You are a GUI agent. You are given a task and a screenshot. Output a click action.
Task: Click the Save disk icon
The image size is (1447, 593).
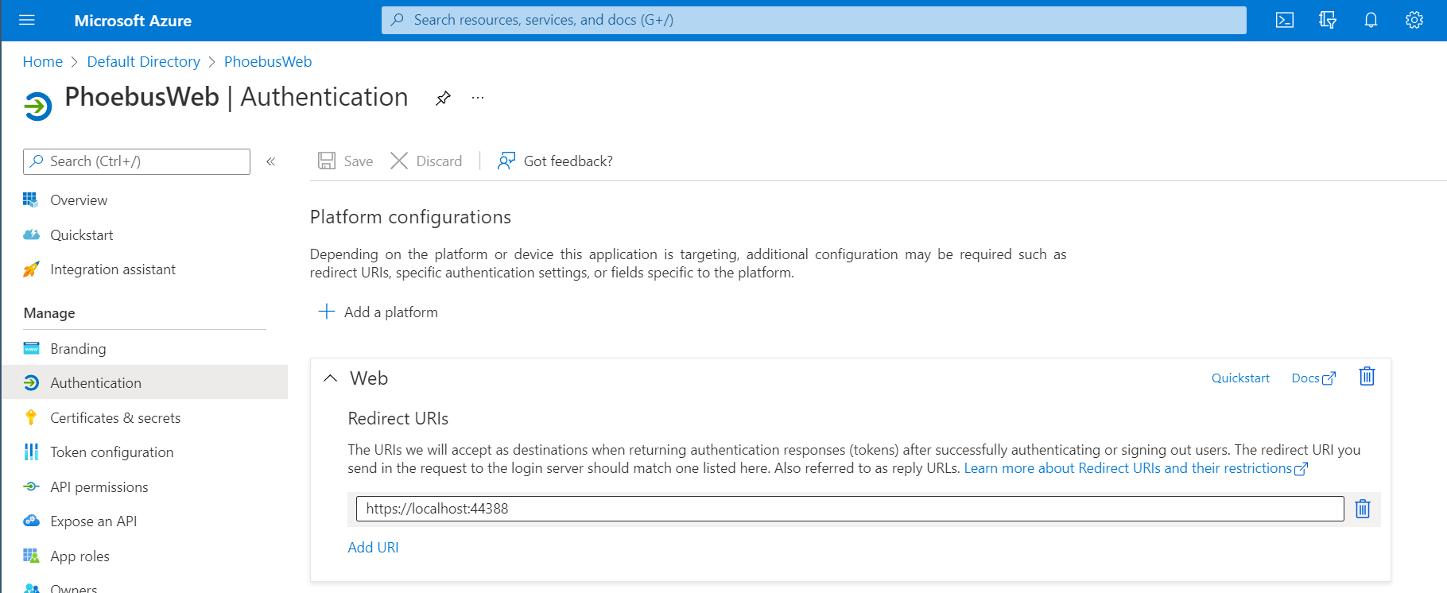(327, 161)
